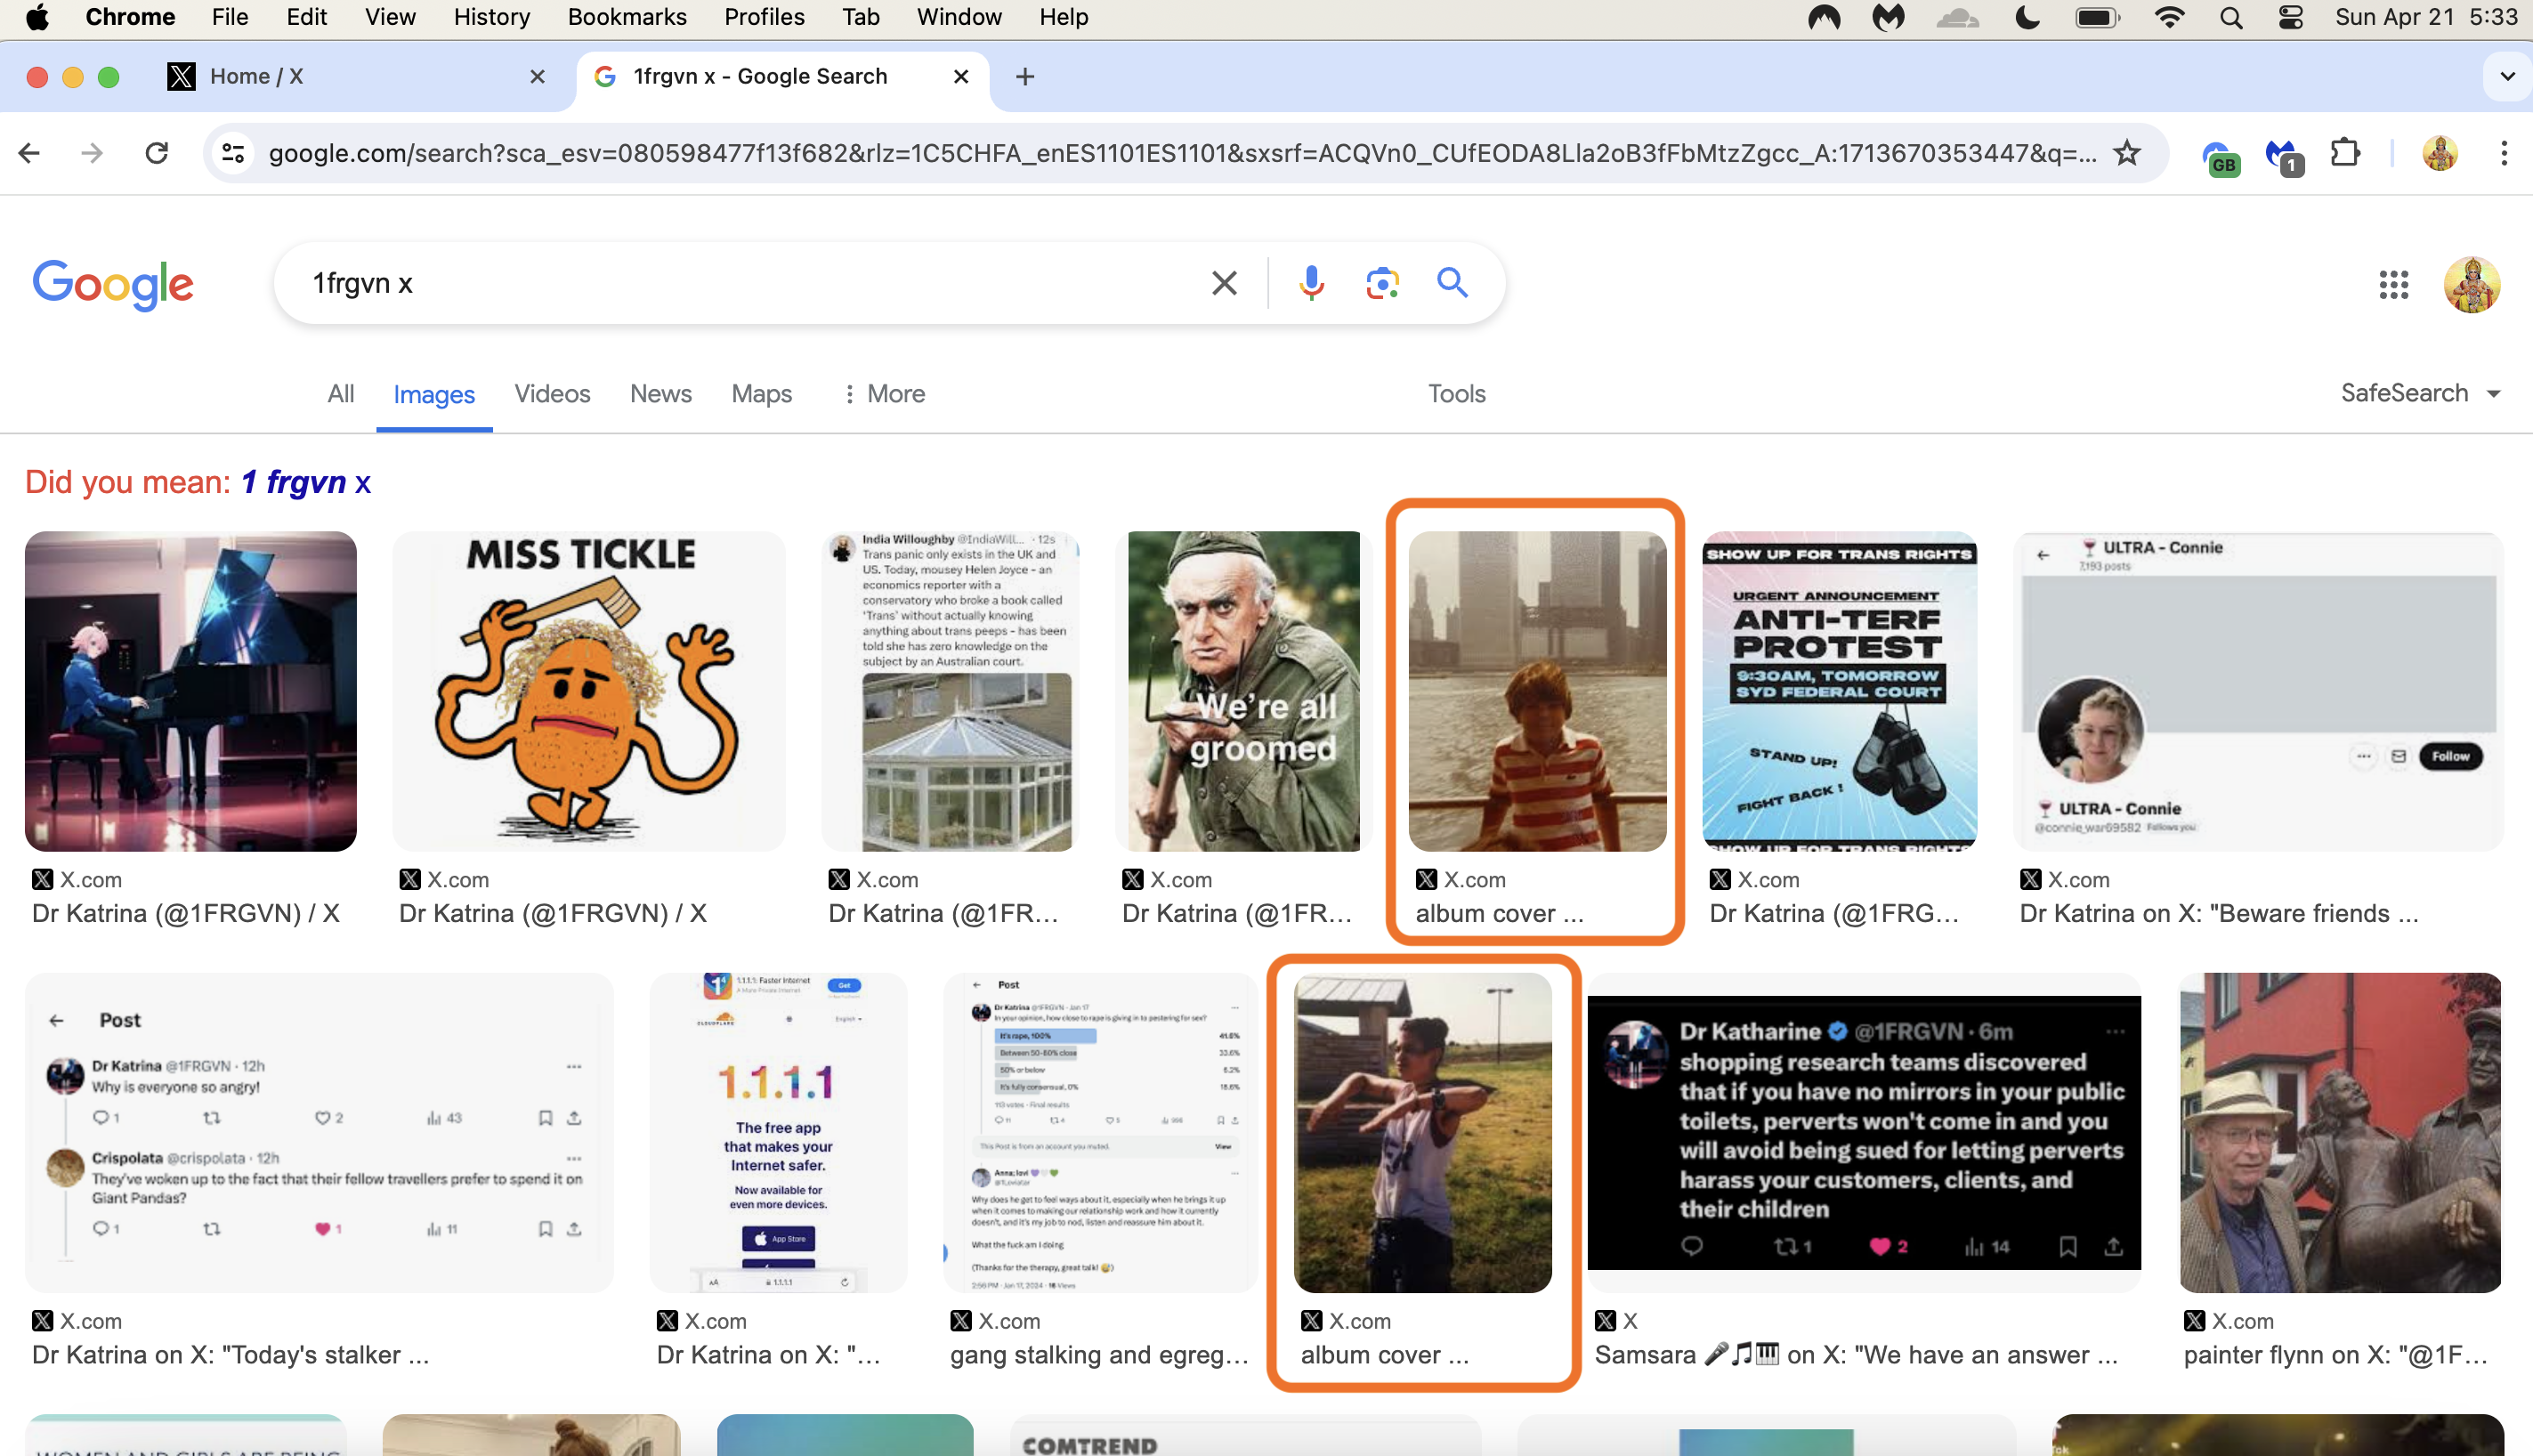Viewport: 2533px width, 1456px height.
Task: Close the 1frgvn x Google Search tab
Action: click(x=961, y=76)
